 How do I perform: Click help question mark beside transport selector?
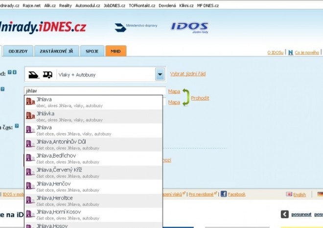pos(9,72)
